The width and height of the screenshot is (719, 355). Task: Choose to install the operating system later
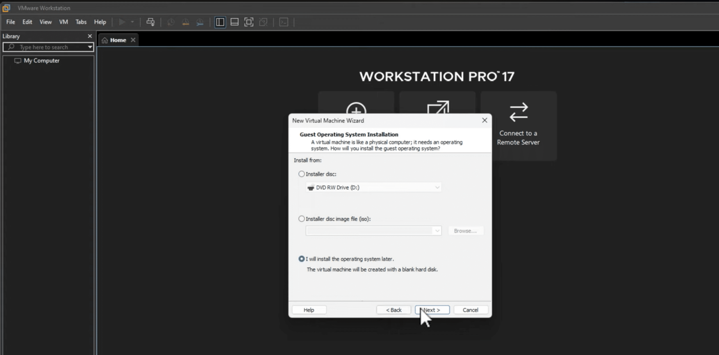(302, 259)
